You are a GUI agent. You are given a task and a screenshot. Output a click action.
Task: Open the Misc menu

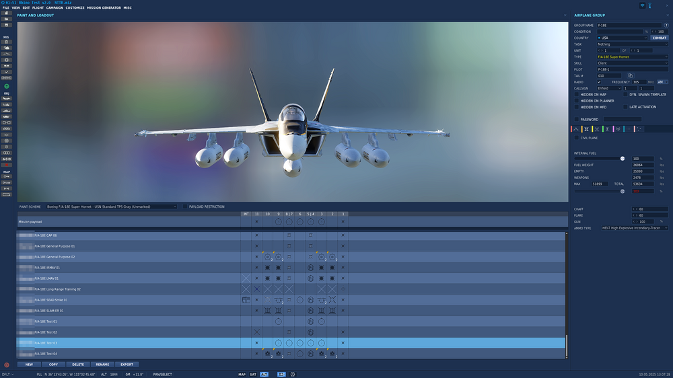pos(127,7)
